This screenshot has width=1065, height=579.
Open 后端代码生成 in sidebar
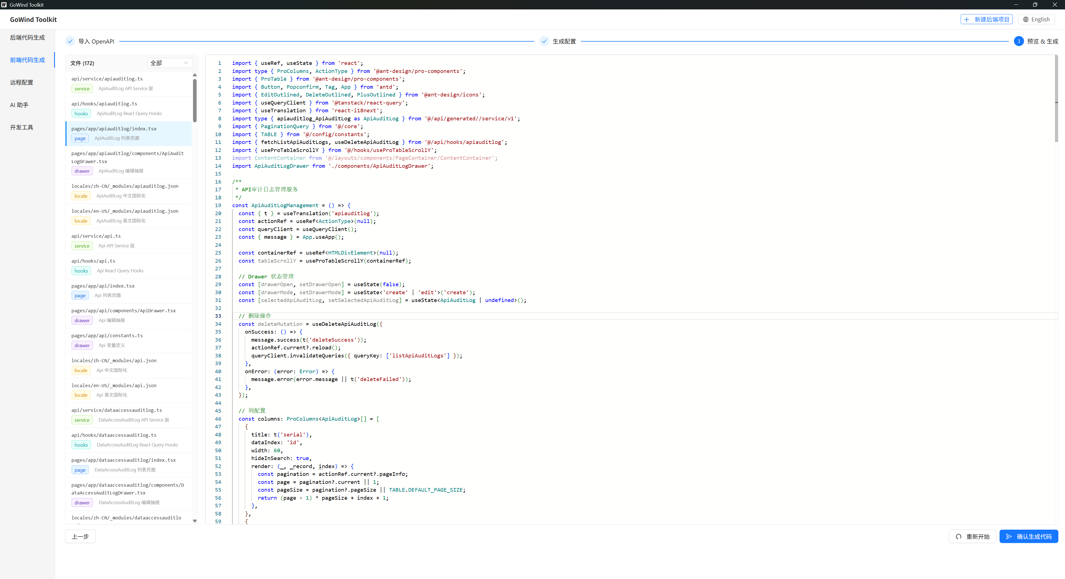(x=27, y=38)
